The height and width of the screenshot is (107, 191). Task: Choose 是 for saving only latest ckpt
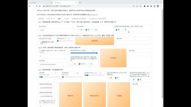click(110, 78)
